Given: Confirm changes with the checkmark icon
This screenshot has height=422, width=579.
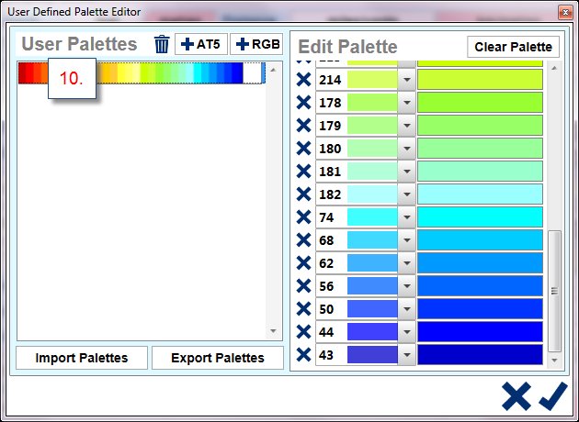Looking at the screenshot, I should pos(552,396).
